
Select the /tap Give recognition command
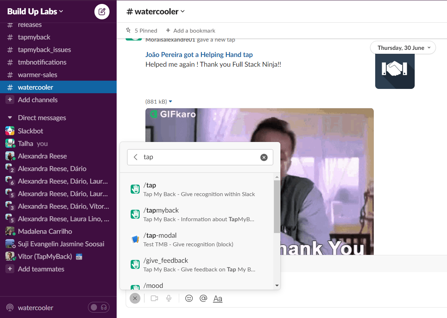(196, 189)
